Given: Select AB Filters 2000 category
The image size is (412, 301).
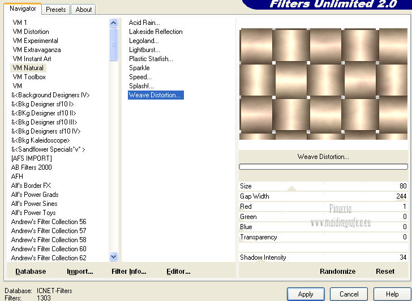Looking at the screenshot, I should (32, 167).
